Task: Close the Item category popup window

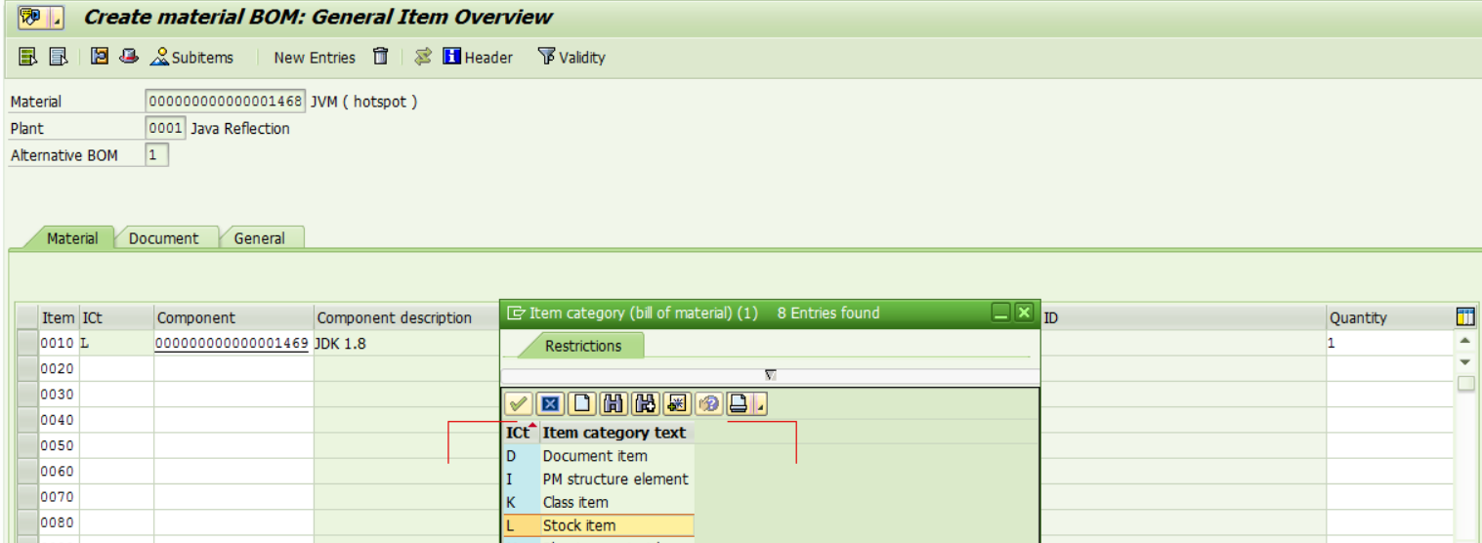Action: (1023, 313)
